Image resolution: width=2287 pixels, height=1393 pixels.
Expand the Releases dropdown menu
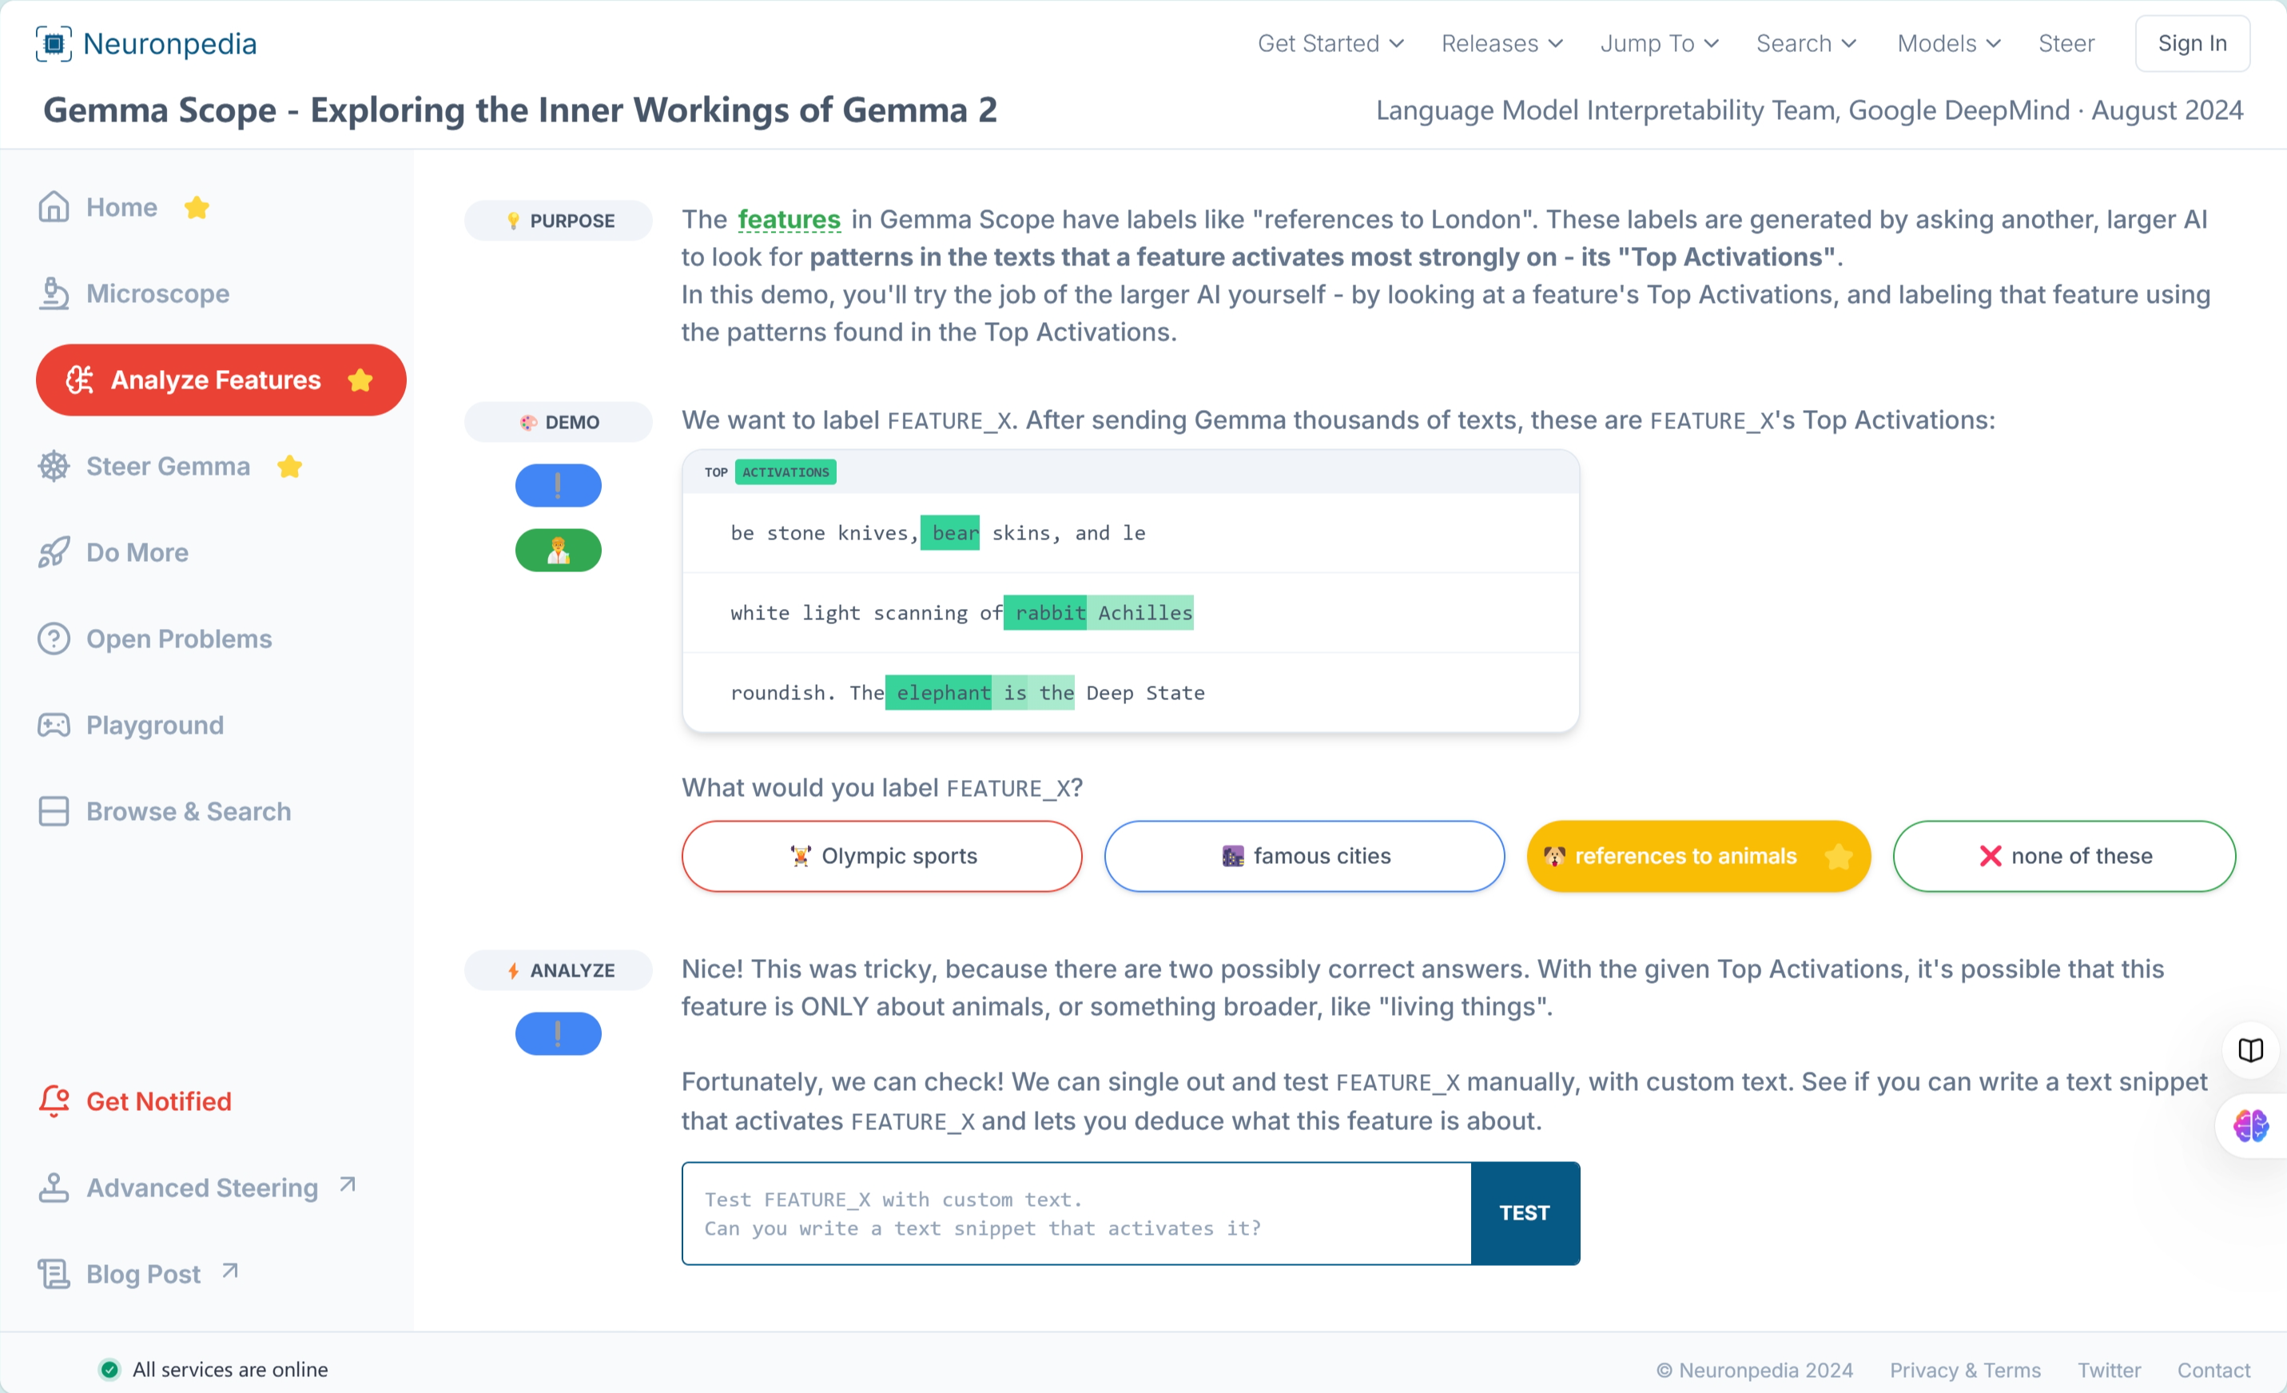[x=1501, y=44]
